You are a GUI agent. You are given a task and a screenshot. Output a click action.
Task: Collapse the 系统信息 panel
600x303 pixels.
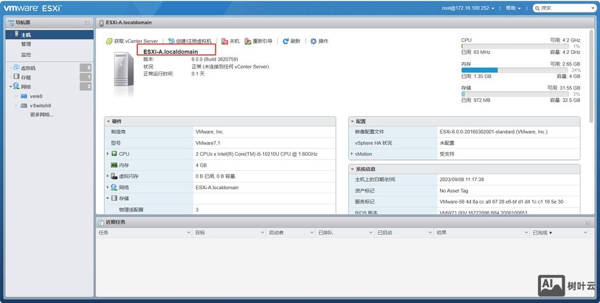tap(353, 169)
